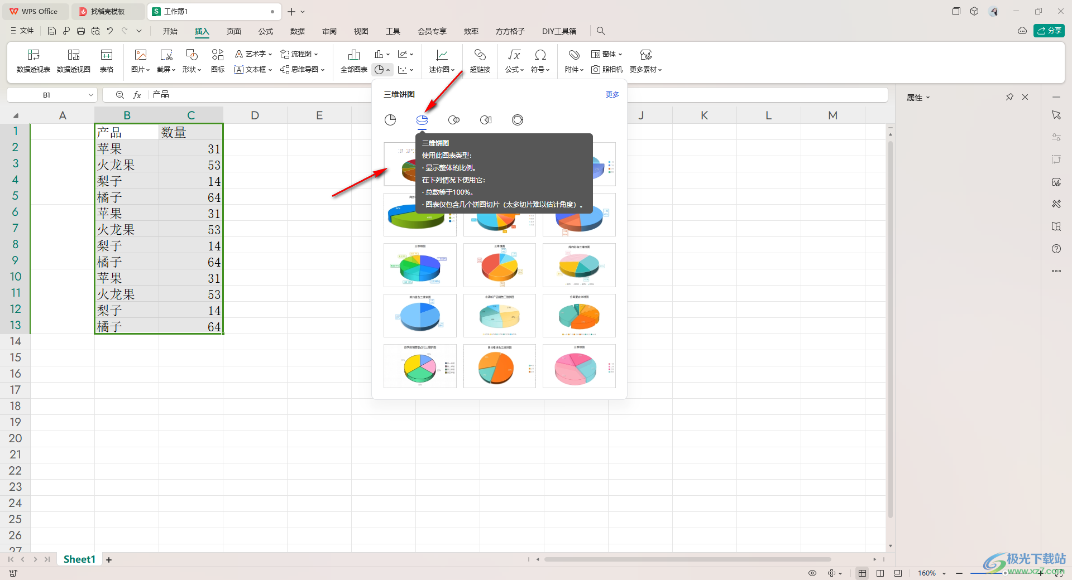Screen dimensions: 1072x580
Task: Open the 文件 file menu
Action: 22,31
